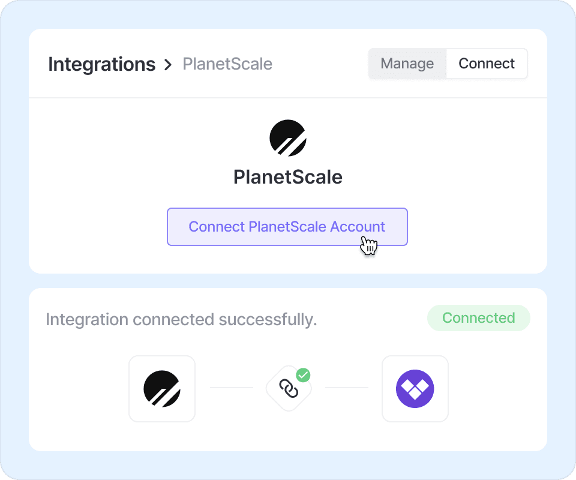Click PlanetScale logo tile in connection diagram
The image size is (576, 480).
tap(162, 389)
